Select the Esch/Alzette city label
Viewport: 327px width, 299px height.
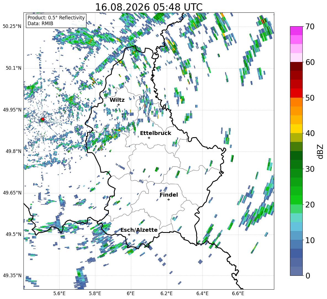pos(139,230)
